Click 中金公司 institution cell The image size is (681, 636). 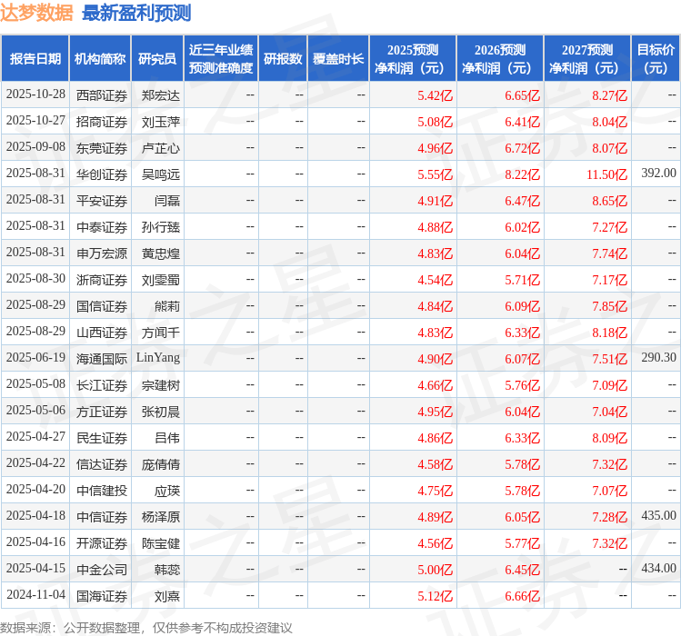pos(102,570)
